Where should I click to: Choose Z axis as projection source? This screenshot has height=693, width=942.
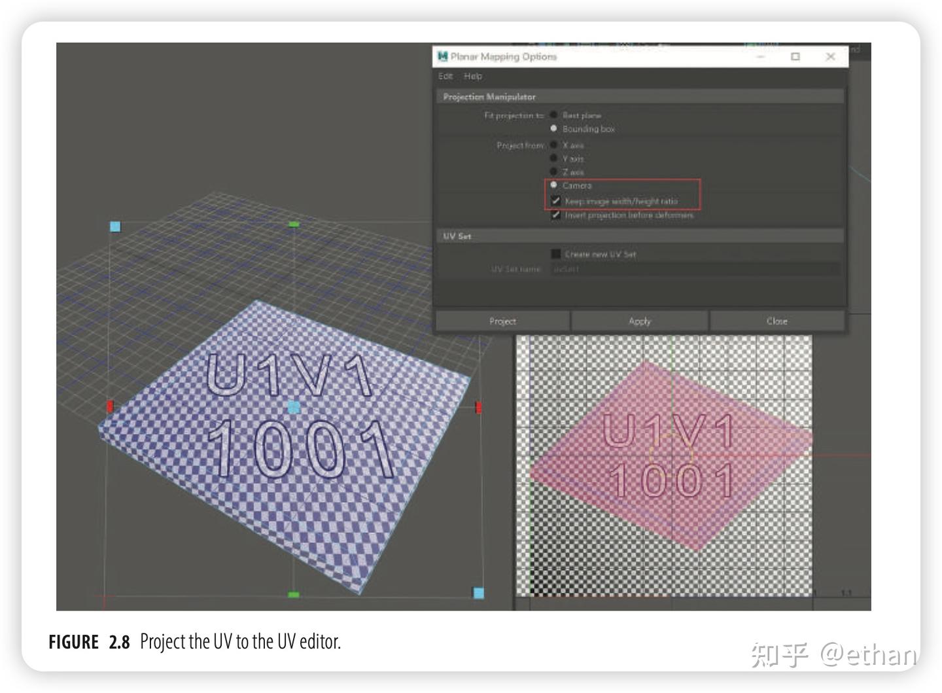click(553, 171)
